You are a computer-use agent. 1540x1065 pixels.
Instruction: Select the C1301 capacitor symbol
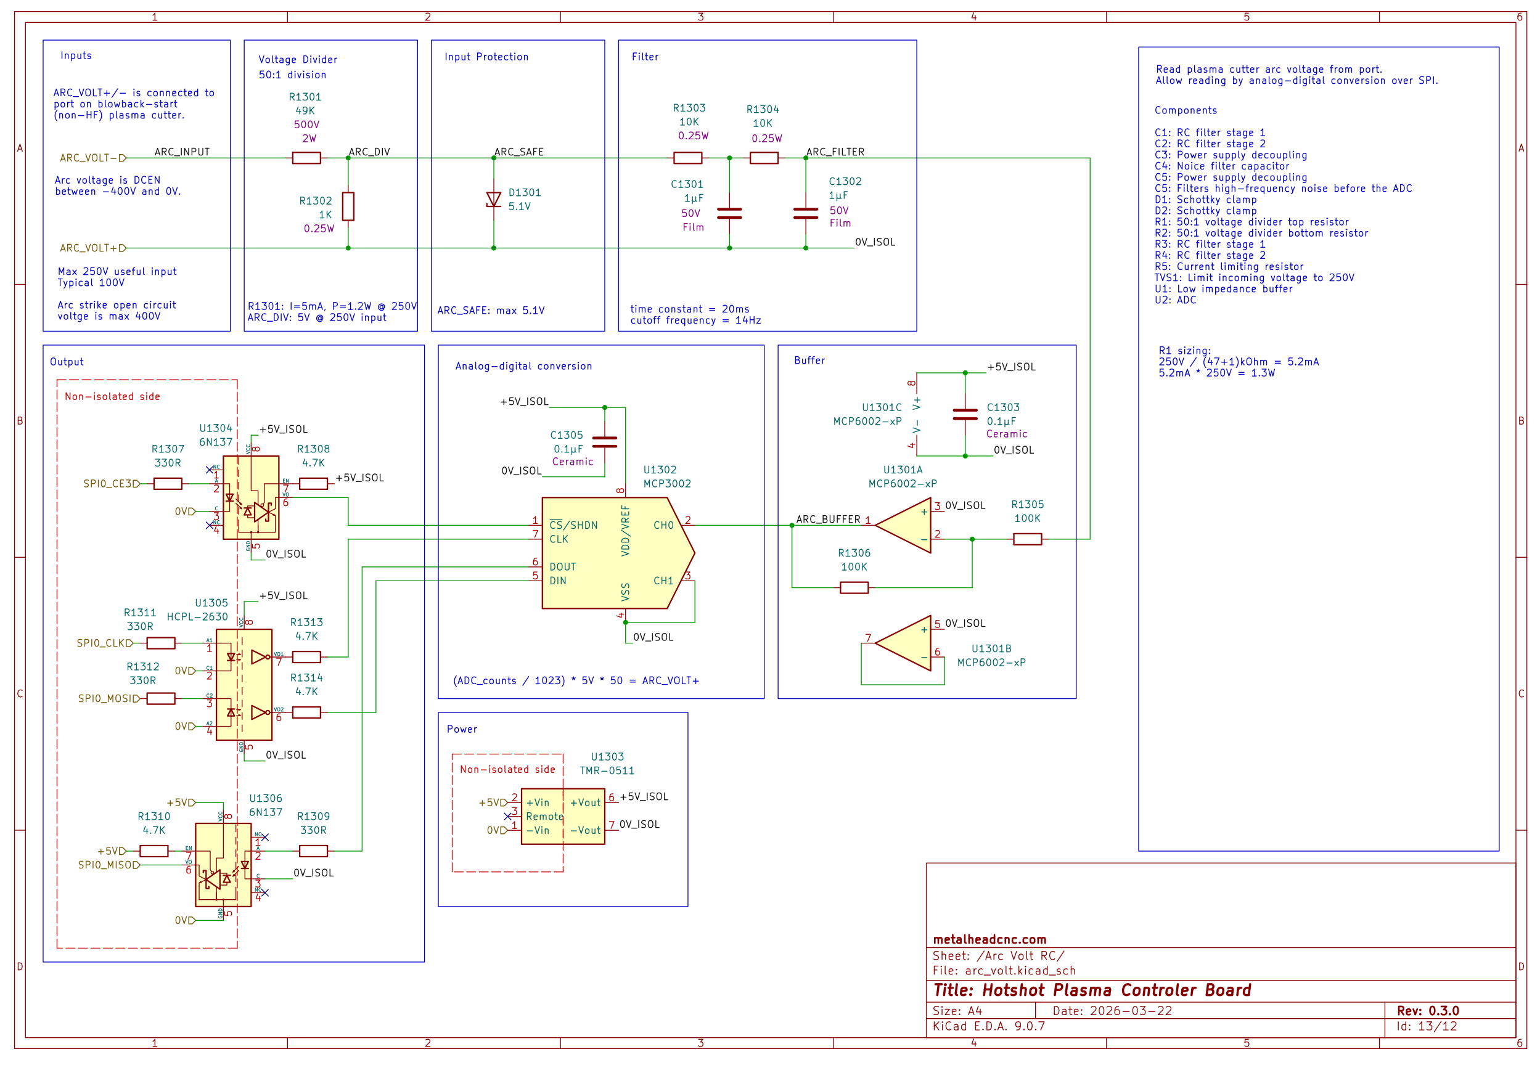729,213
